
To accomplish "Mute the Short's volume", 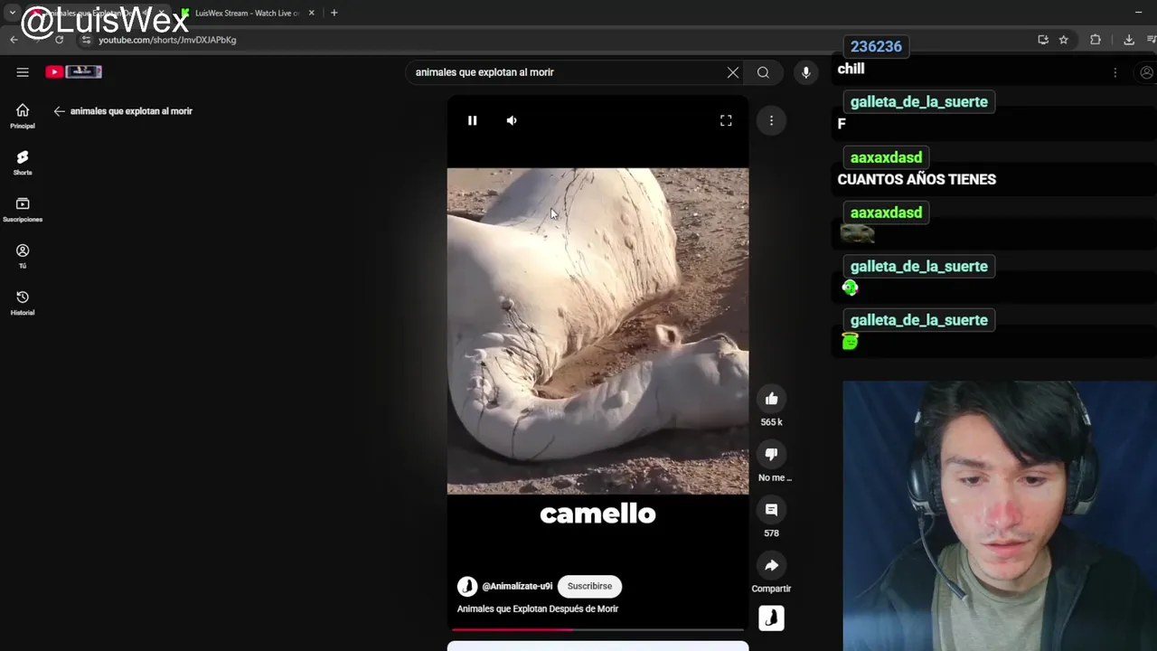I will pos(512,120).
